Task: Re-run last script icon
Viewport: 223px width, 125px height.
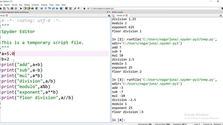Action: (x=37, y=8)
